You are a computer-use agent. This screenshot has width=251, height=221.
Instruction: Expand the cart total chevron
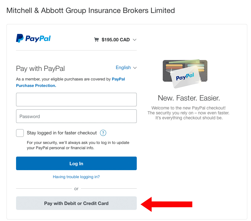[135, 40]
